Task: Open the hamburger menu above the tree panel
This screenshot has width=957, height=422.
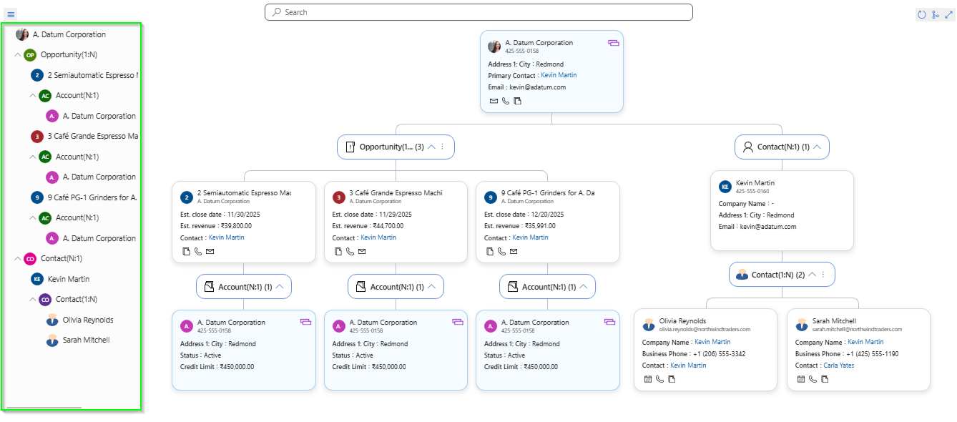Action: coord(11,14)
